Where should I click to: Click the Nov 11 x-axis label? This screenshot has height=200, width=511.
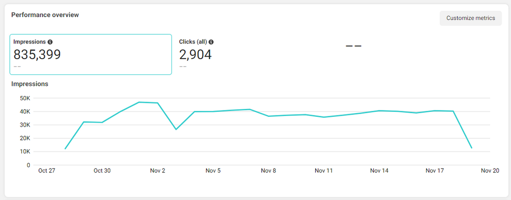(324, 171)
